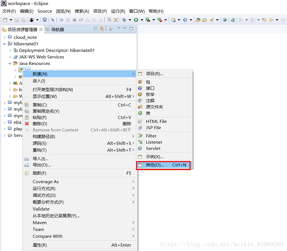Open the Source menu
This screenshot has width=287, height=251.
45,11
